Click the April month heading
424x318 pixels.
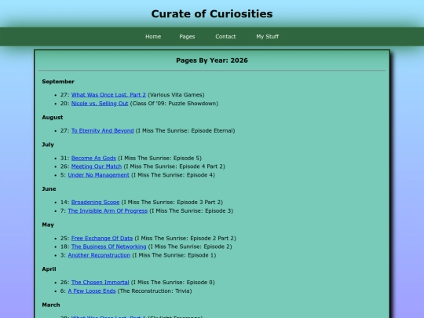click(x=49, y=269)
